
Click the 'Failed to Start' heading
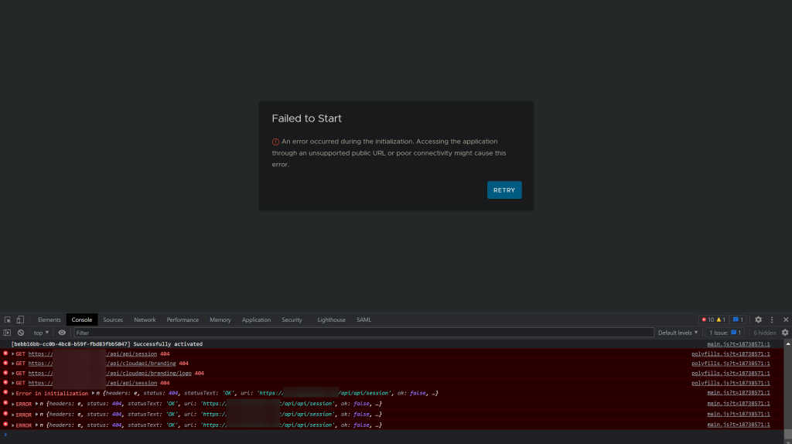[306, 118]
